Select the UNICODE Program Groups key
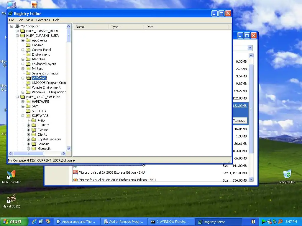This screenshot has width=302, height=226. [x=49, y=83]
